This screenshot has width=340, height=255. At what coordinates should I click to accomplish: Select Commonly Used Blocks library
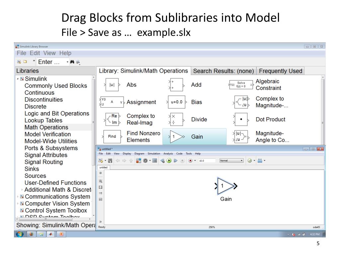(x=56, y=86)
